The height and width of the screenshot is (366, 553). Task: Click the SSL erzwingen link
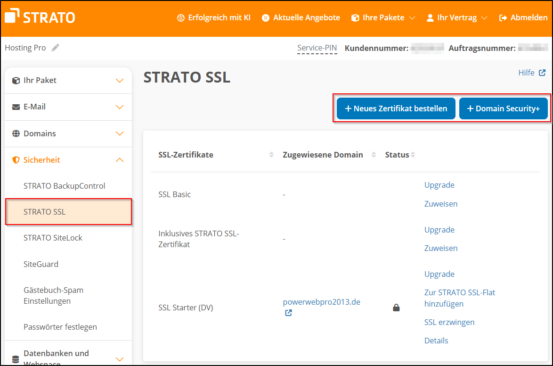(449, 322)
